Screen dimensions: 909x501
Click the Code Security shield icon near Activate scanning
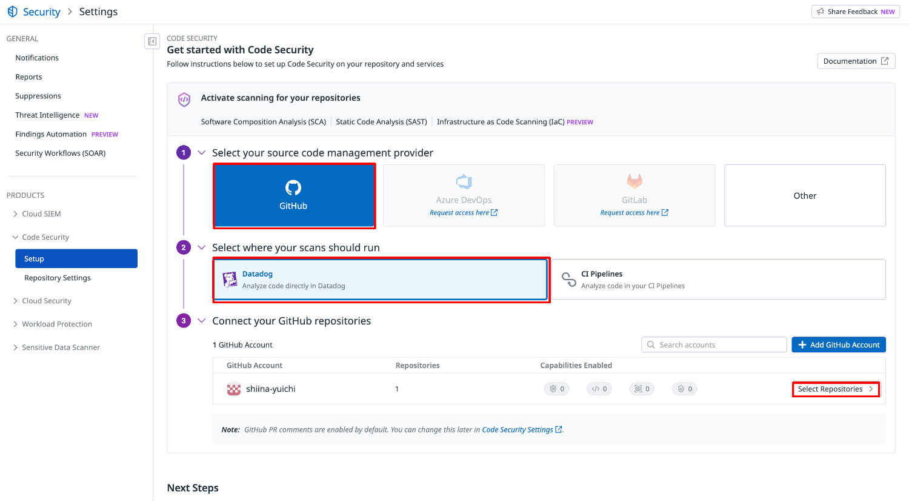(184, 99)
